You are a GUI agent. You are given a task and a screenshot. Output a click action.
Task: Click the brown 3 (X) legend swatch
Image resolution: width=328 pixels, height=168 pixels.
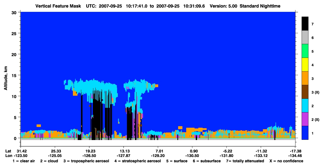(305, 92)
